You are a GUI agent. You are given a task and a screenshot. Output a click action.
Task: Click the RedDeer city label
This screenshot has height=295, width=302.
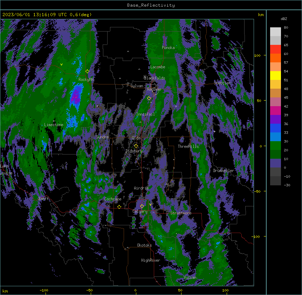click(155, 89)
